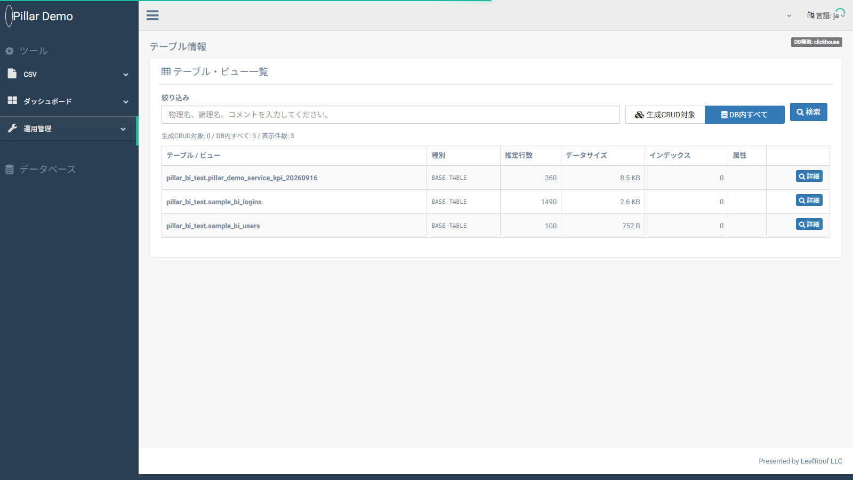
Task: Open 詳細 for sample_bi_users table
Action: coord(809,225)
